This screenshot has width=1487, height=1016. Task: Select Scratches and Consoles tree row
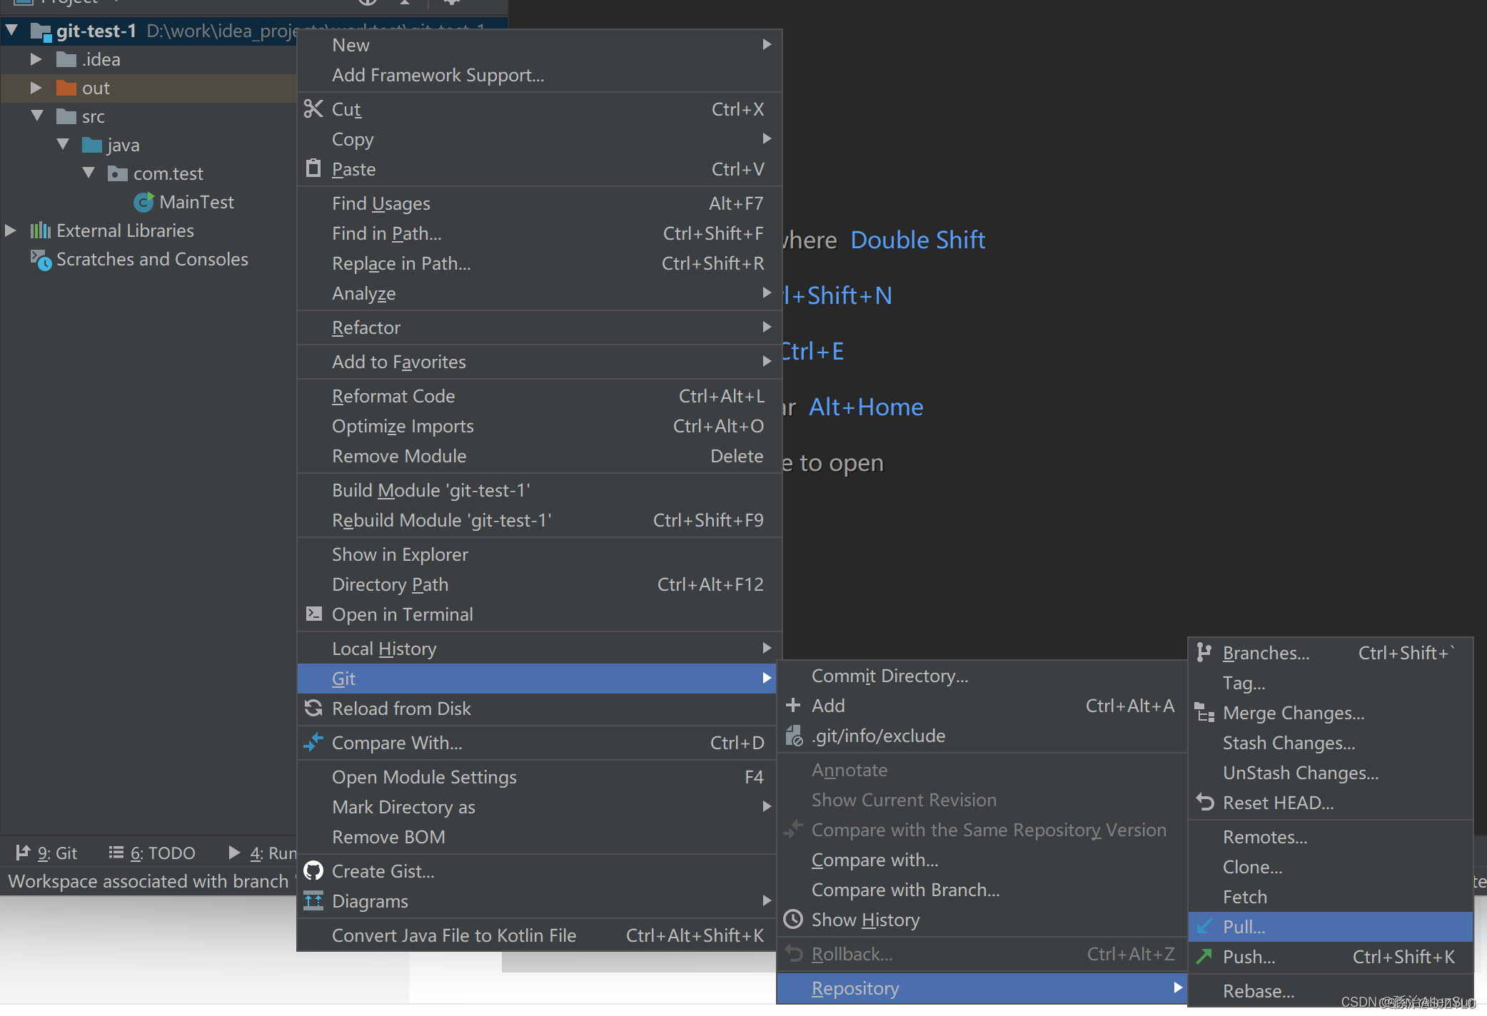(x=148, y=259)
